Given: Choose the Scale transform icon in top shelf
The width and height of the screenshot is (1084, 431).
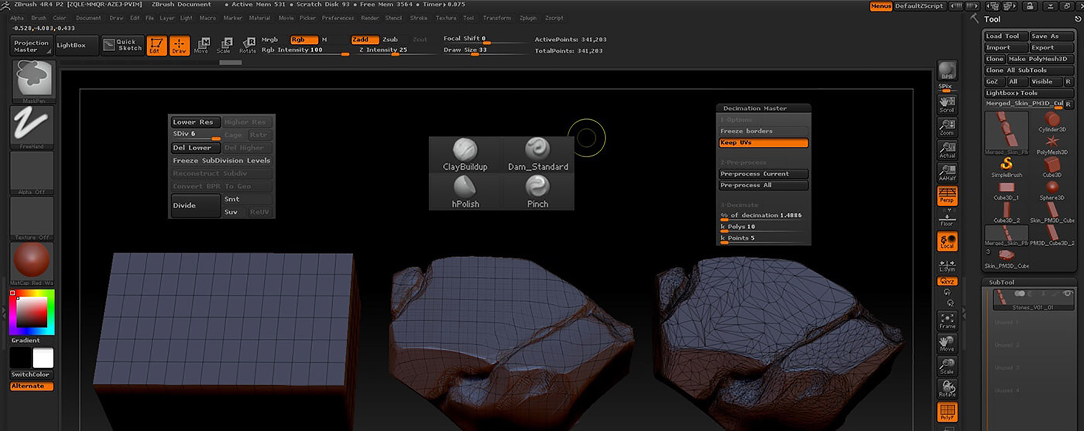Looking at the screenshot, I should [x=224, y=46].
